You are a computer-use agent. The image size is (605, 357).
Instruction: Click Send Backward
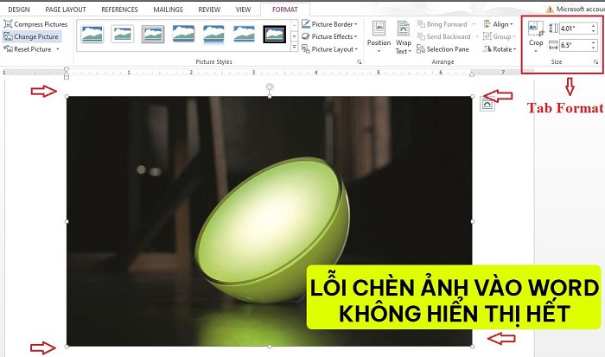click(443, 36)
